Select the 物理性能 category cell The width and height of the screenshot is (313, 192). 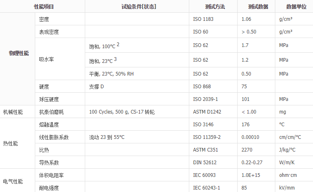click(x=19, y=54)
